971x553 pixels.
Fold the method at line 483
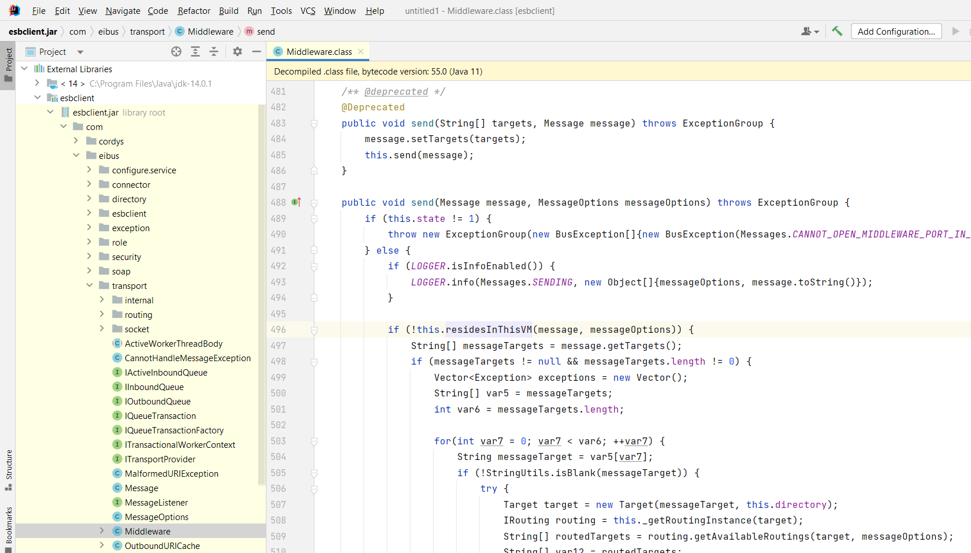coord(314,123)
